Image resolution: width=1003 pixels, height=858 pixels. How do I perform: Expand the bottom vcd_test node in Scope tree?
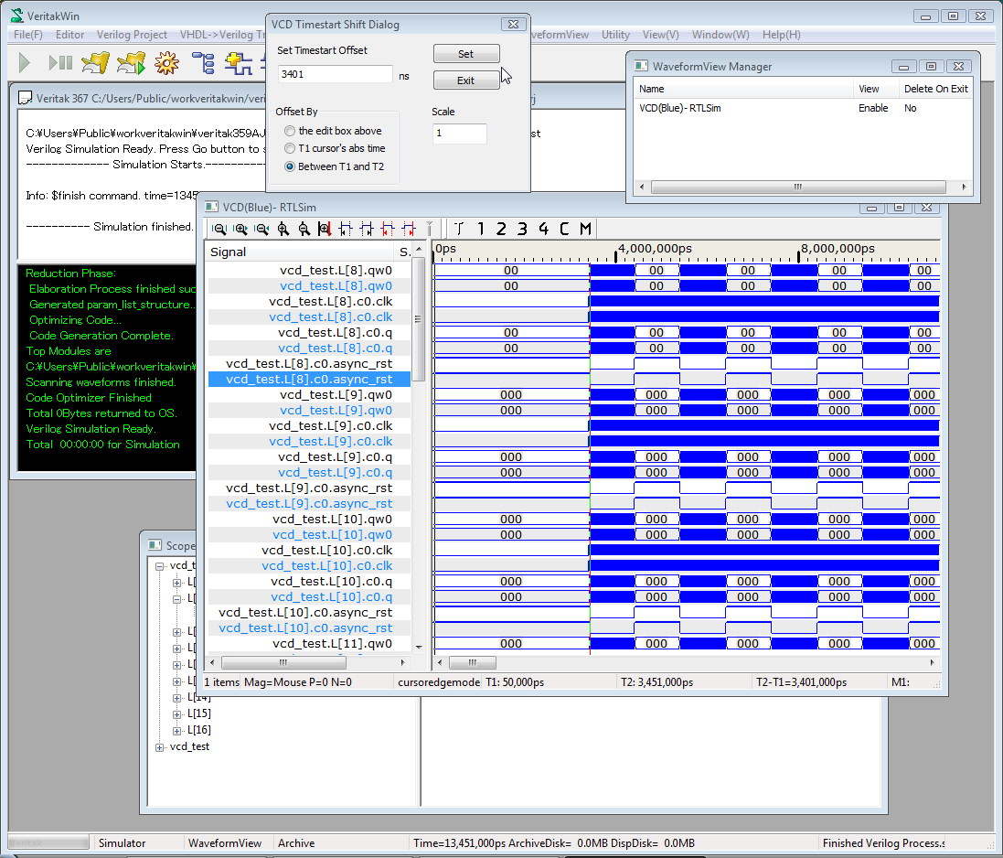click(x=159, y=747)
